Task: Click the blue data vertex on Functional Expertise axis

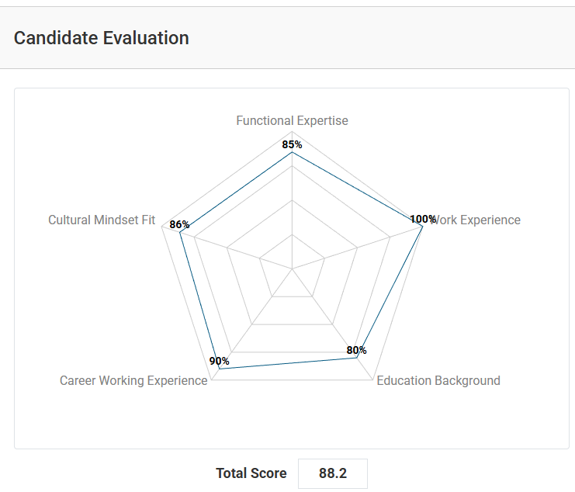Action: [x=292, y=153]
